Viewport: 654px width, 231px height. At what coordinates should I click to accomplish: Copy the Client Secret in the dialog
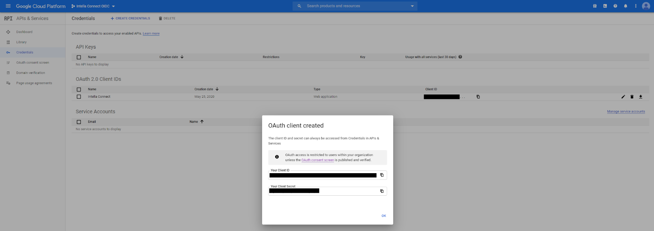[381, 191]
